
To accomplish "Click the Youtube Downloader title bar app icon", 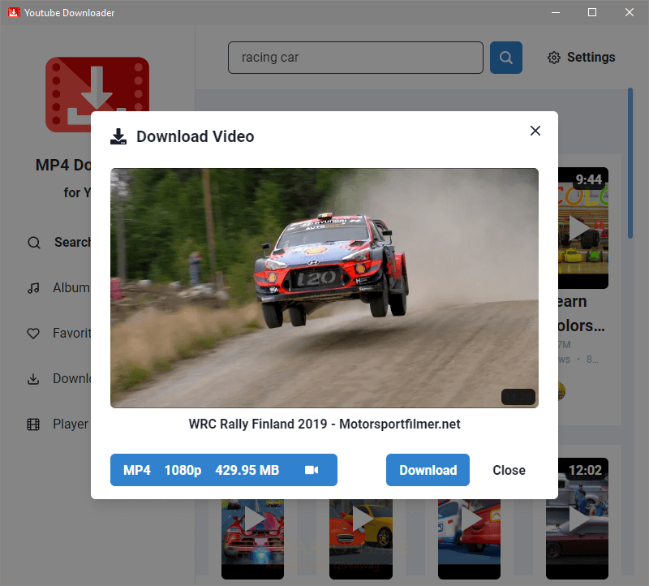I will (x=14, y=12).
